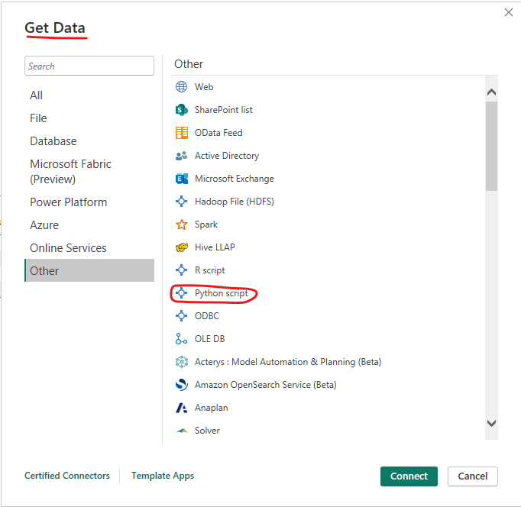Image resolution: width=521 pixels, height=507 pixels.
Task: Select the Active Directory text
Action: (x=227, y=156)
